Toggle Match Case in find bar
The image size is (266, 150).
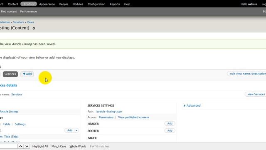click(59, 146)
